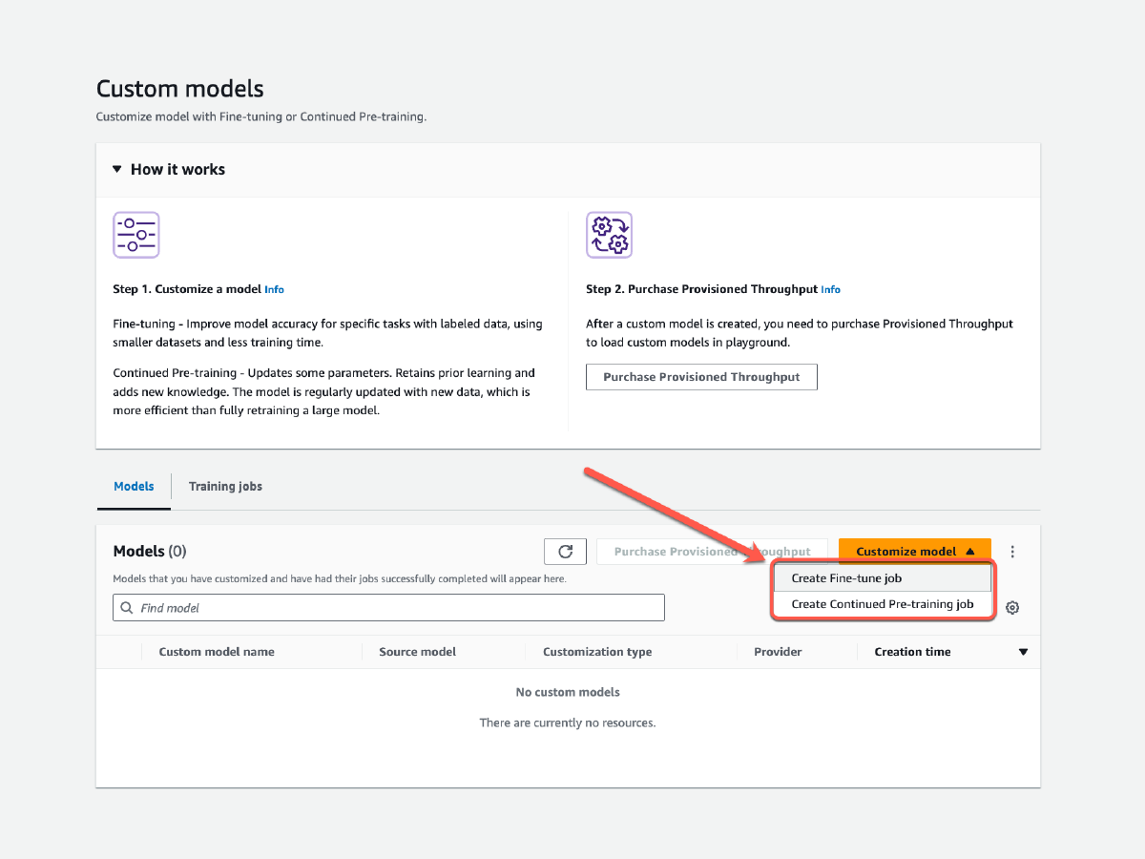Switch to the Training jobs tab
This screenshot has width=1145, height=859.
pyautogui.click(x=225, y=487)
